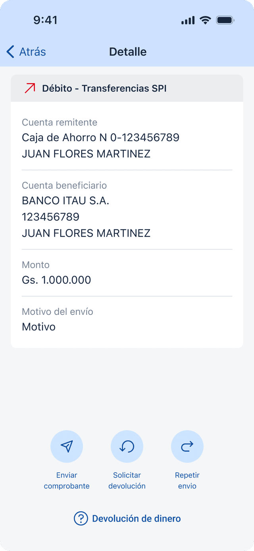Select the Repetir envio label
This screenshot has width=254, height=551.
coord(187,481)
